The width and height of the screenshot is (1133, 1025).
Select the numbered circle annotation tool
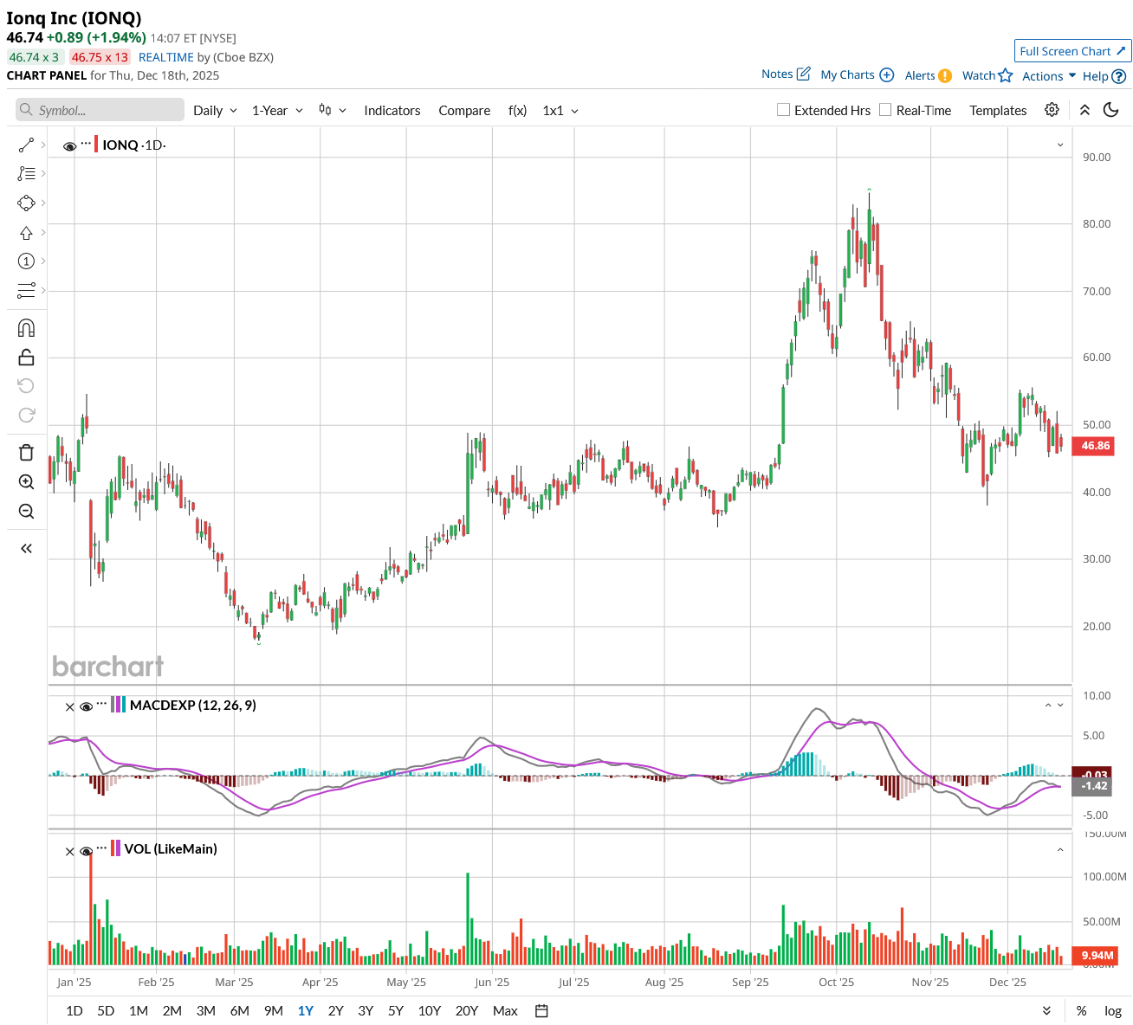[26, 261]
